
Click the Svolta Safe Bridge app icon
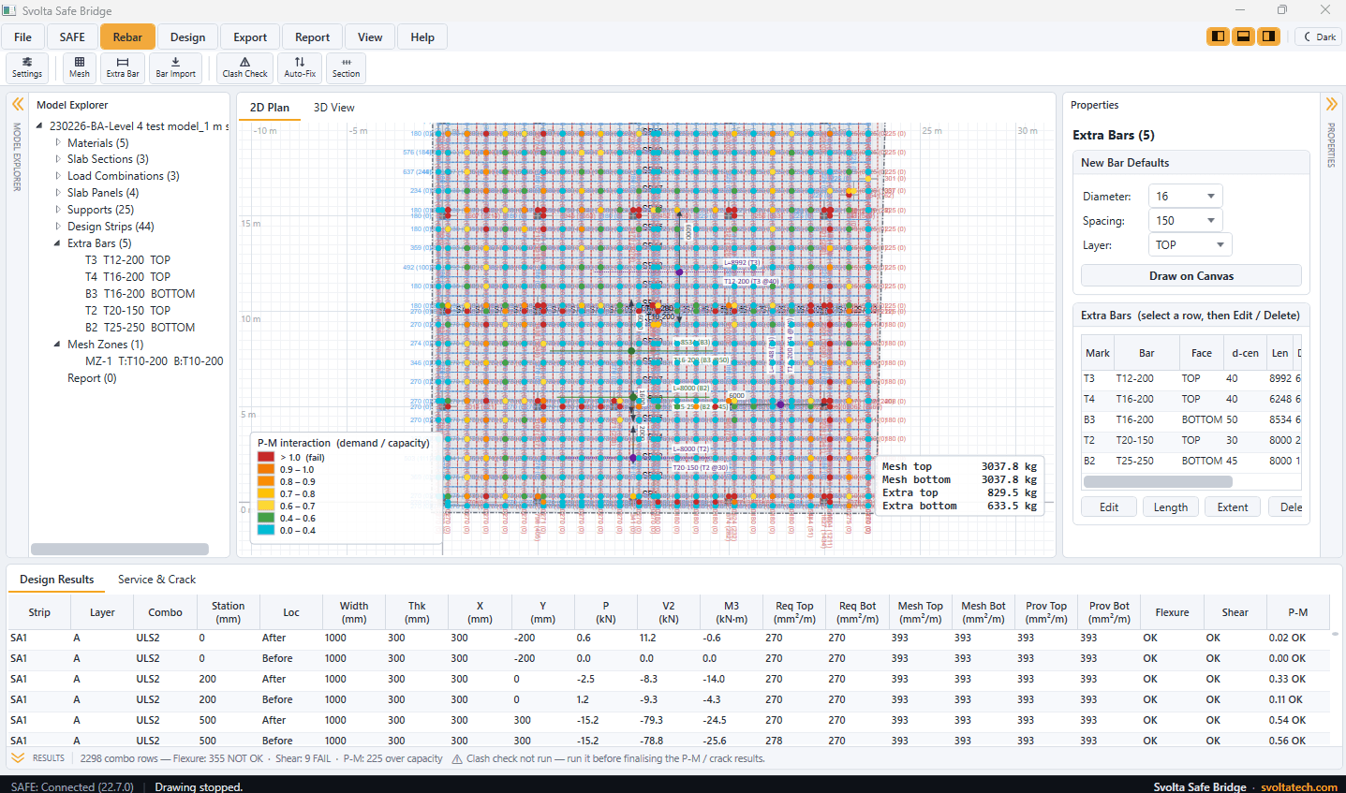pyautogui.click(x=9, y=10)
